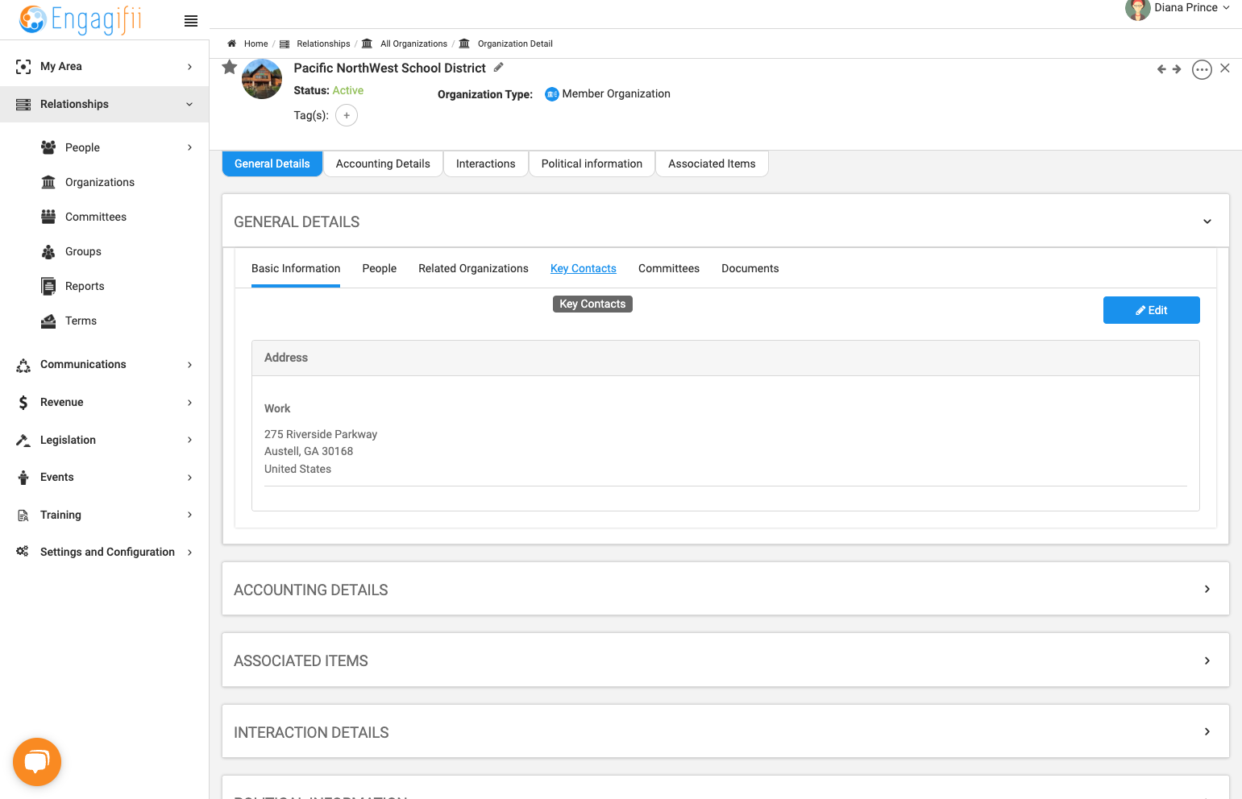Switch to the Associated Items tab

point(712,164)
